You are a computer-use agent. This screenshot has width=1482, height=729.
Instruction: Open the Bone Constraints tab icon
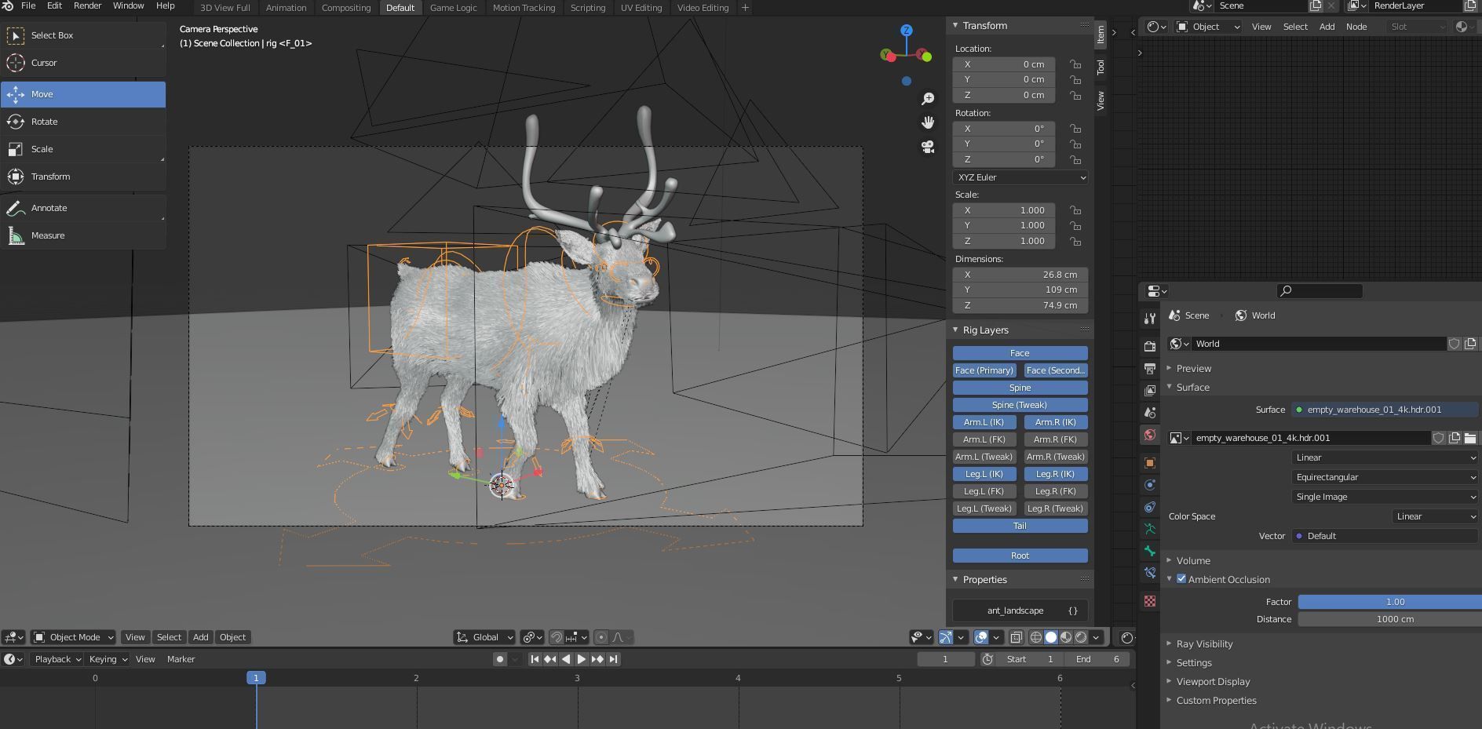[1150, 573]
